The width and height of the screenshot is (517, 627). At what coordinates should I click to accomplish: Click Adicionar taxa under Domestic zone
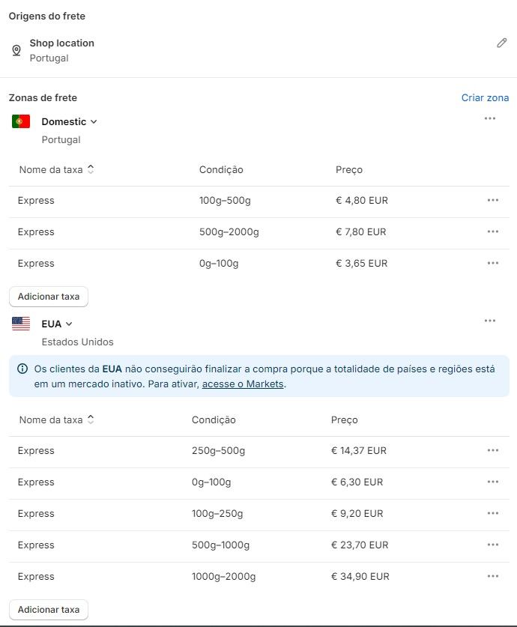click(x=49, y=296)
